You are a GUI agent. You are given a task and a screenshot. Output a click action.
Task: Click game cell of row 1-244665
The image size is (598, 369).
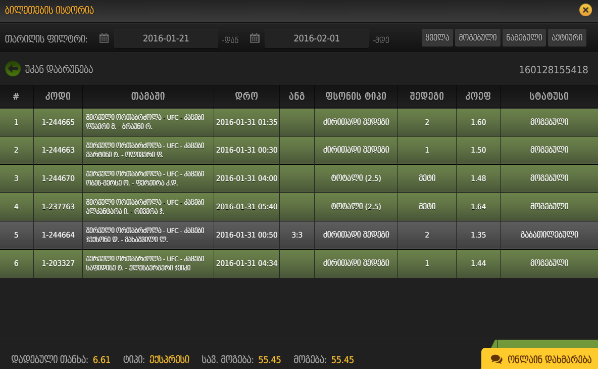pyautogui.click(x=148, y=122)
